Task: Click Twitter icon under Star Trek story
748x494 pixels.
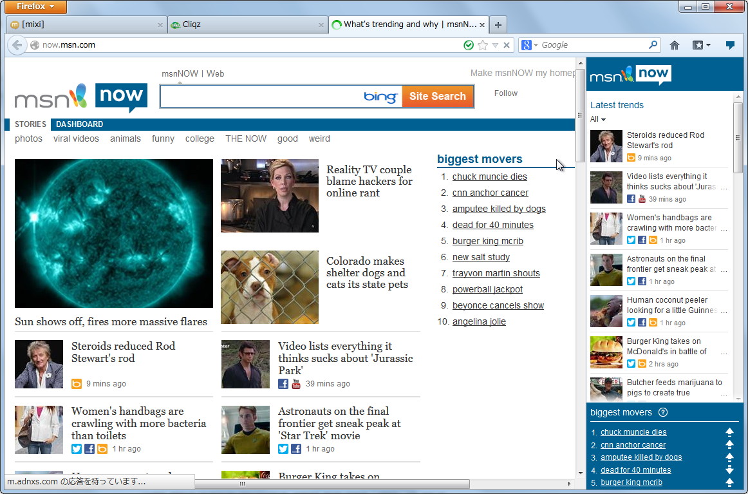Action: click(x=283, y=449)
